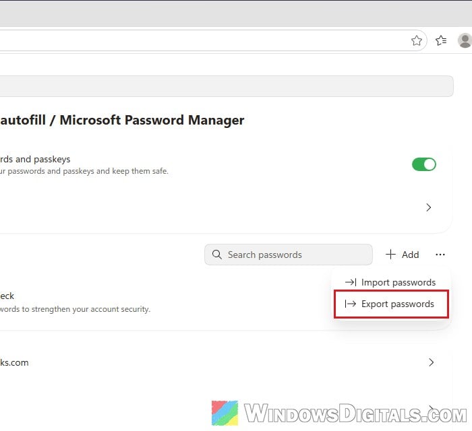This screenshot has width=472, height=431.
Task: Open the three-dot more options menu
Action: coord(440,255)
